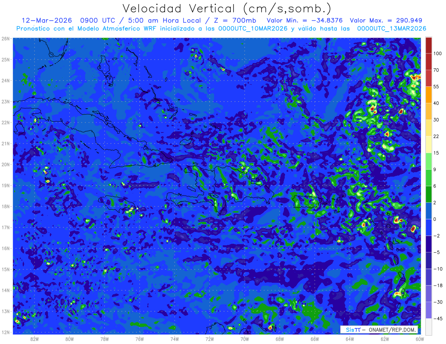The height and width of the screenshot is (344, 446).
Task: Pick the purple swatch between -45 and -30
Action: click(x=429, y=310)
